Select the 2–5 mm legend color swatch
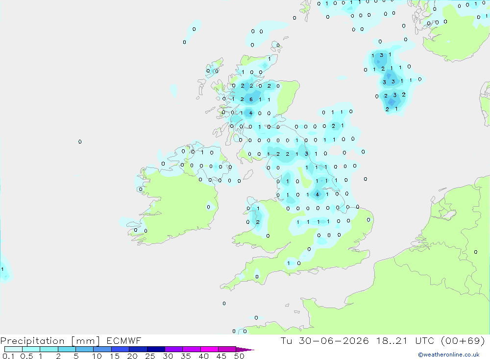Viewport: 490px width, 359px height. coord(67,349)
